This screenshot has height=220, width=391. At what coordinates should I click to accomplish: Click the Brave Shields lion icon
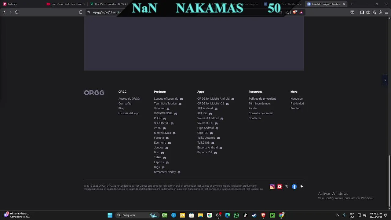(294, 12)
